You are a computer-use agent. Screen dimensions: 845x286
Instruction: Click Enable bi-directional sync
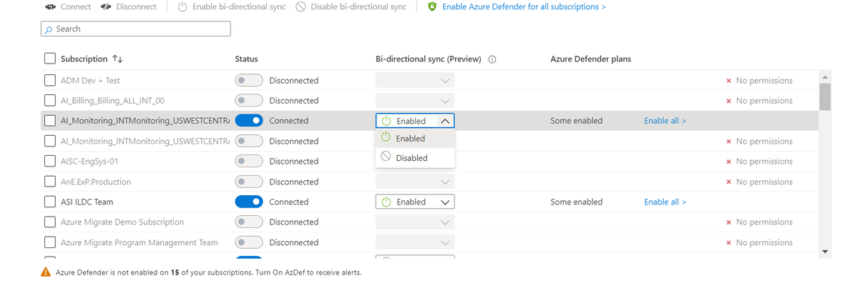point(232,7)
